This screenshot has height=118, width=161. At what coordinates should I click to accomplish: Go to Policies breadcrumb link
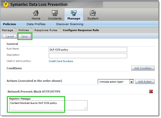pos(24,30)
